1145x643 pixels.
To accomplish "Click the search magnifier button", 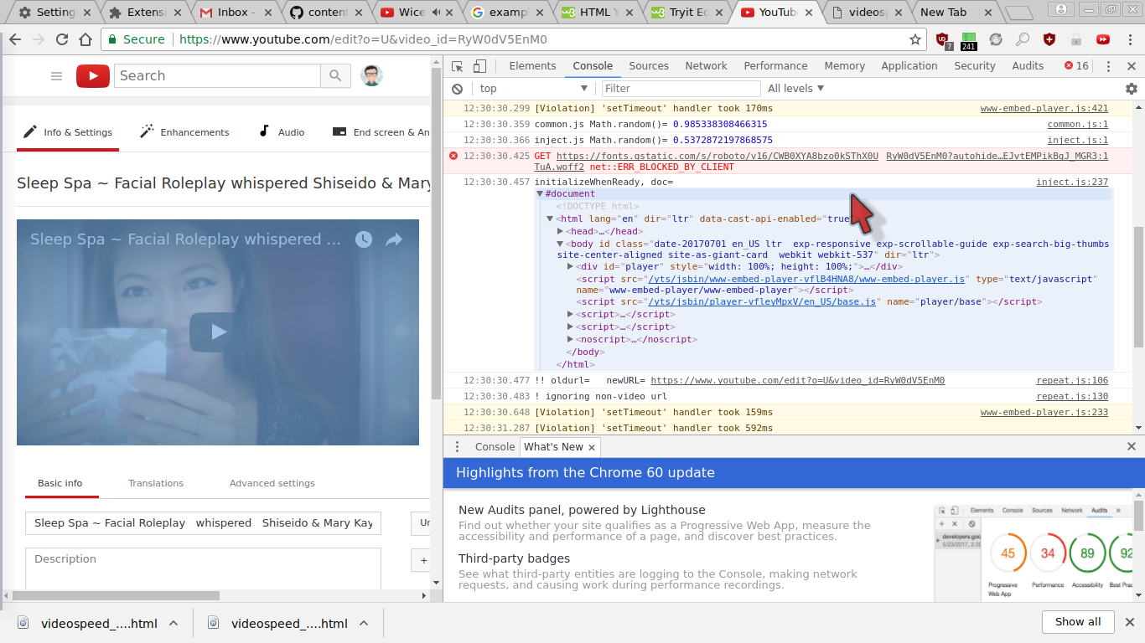I will pyautogui.click(x=334, y=75).
